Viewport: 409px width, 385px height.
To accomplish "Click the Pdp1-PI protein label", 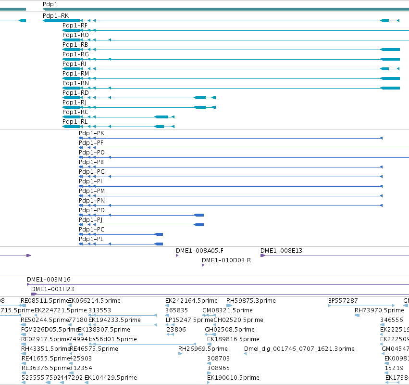I will click(90, 181).
